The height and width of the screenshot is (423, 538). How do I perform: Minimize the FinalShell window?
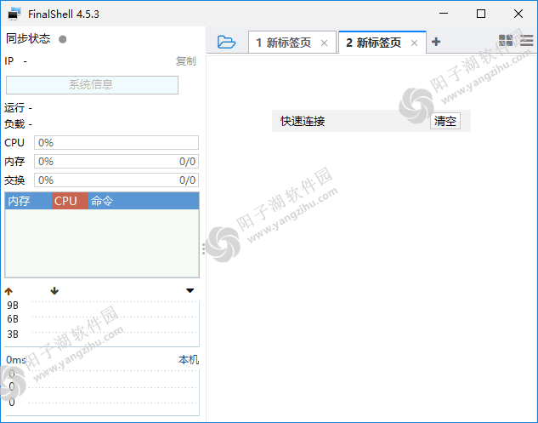tap(444, 14)
